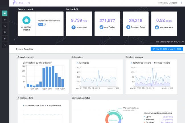Click the 0.92 secs value
The width and height of the screenshot is (185, 123).
coord(164,20)
